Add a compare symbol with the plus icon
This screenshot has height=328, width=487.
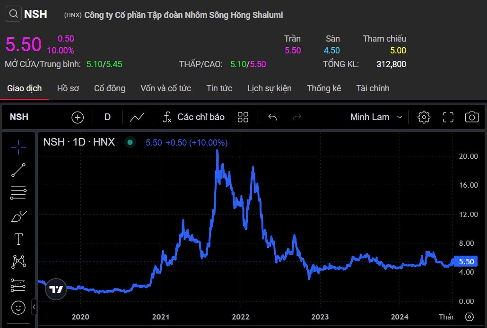(78, 117)
